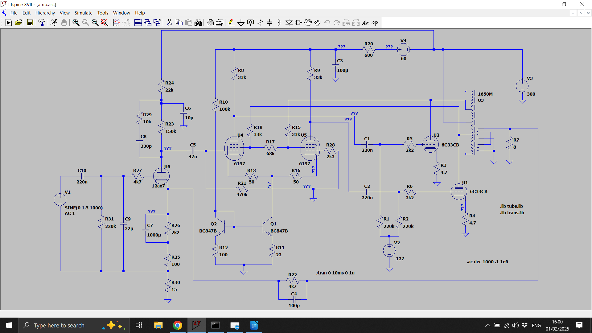This screenshot has width=592, height=333.
Task: Click the .lib tube.lib directive text
Action: pos(511,206)
